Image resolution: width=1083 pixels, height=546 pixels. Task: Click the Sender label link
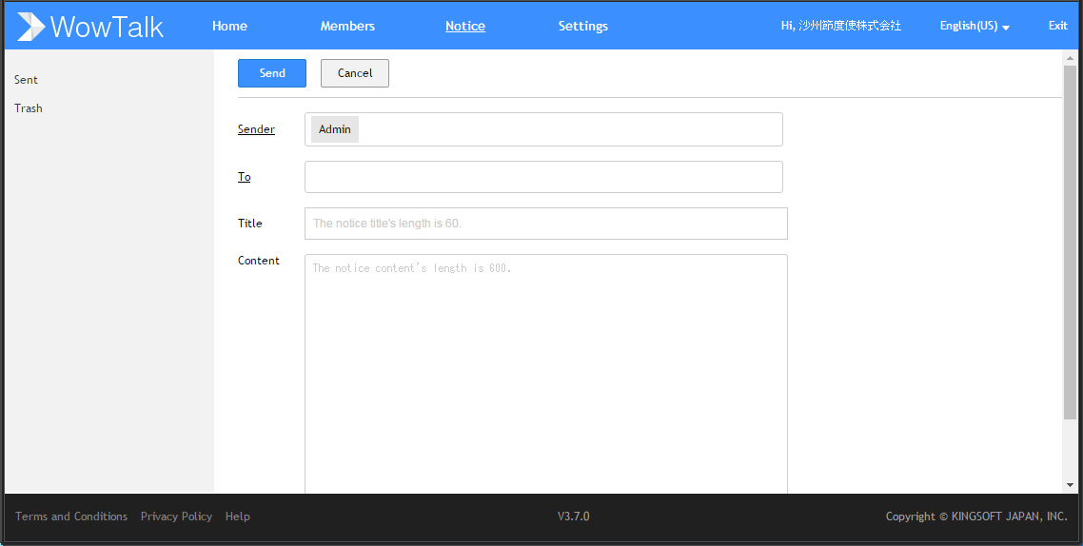256,129
